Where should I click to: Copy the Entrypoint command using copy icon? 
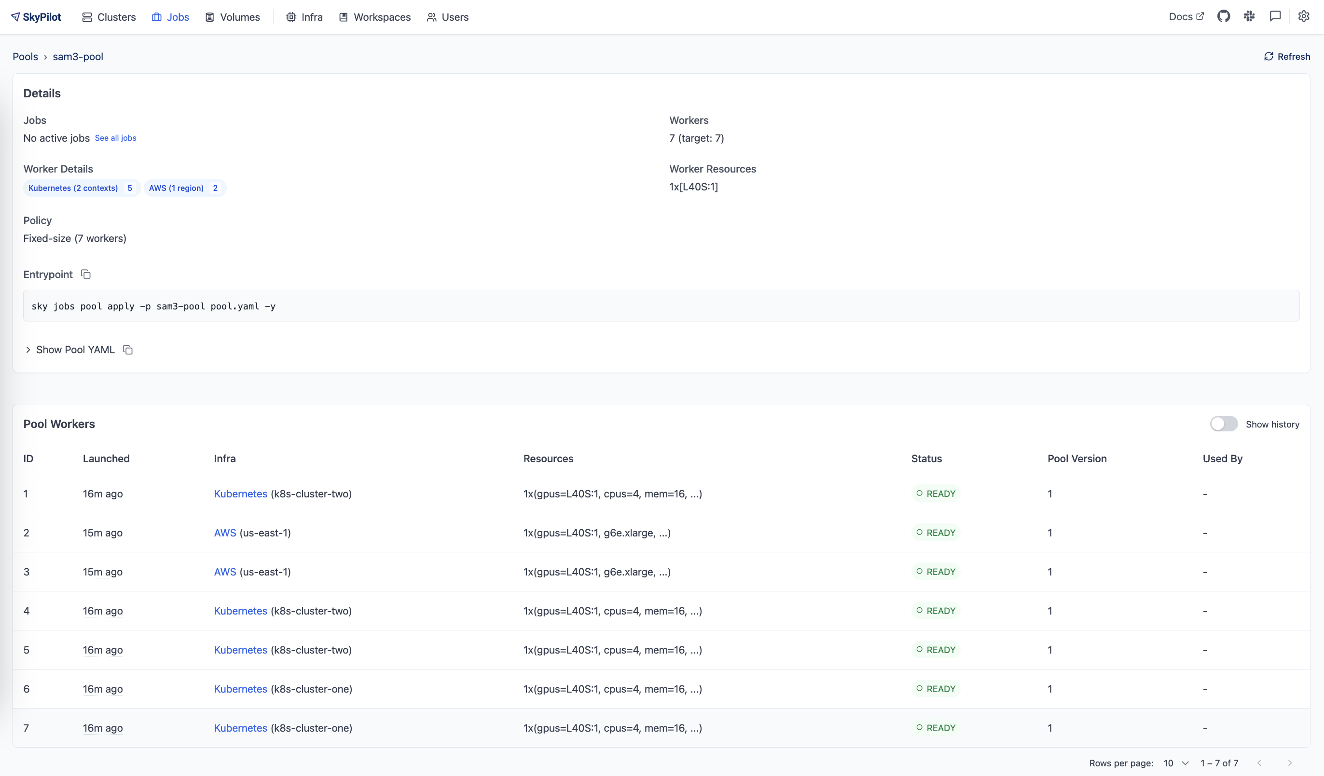click(85, 274)
